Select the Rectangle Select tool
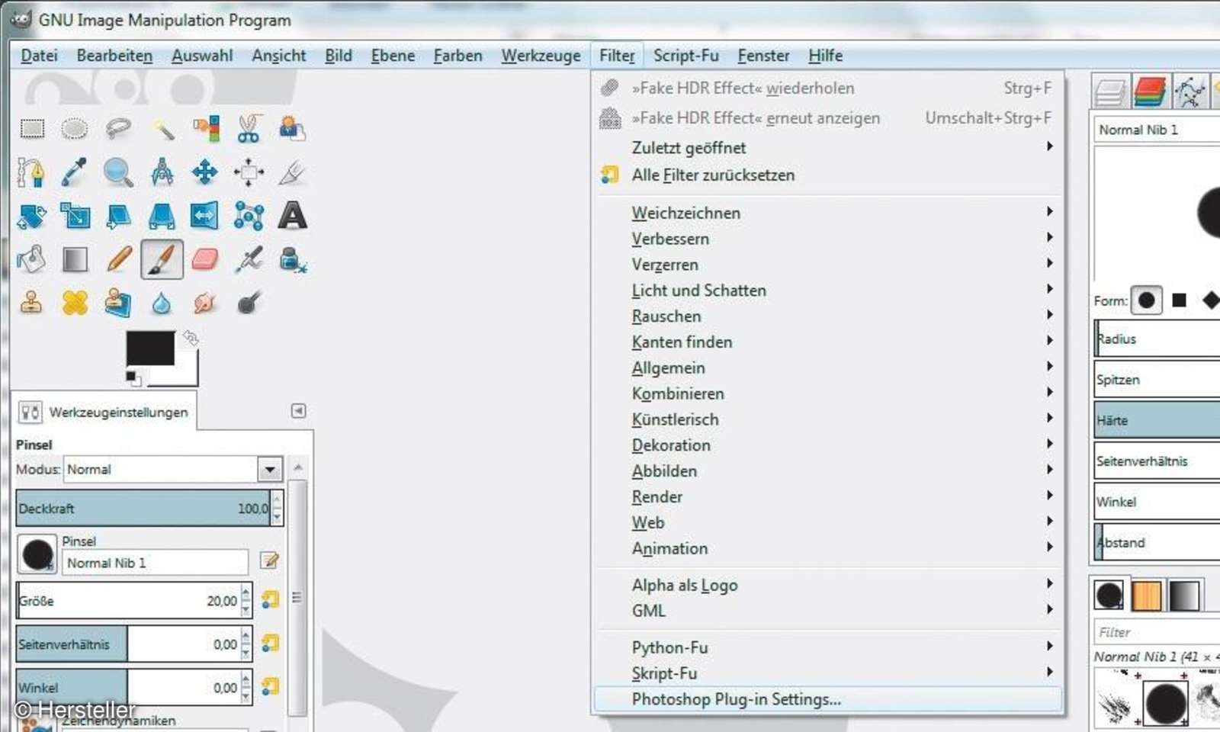Image resolution: width=1220 pixels, height=732 pixels. (x=32, y=128)
